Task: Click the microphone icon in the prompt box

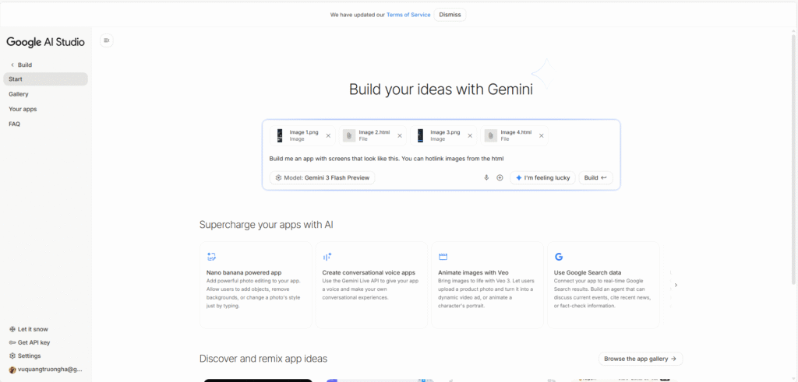Action: point(486,177)
